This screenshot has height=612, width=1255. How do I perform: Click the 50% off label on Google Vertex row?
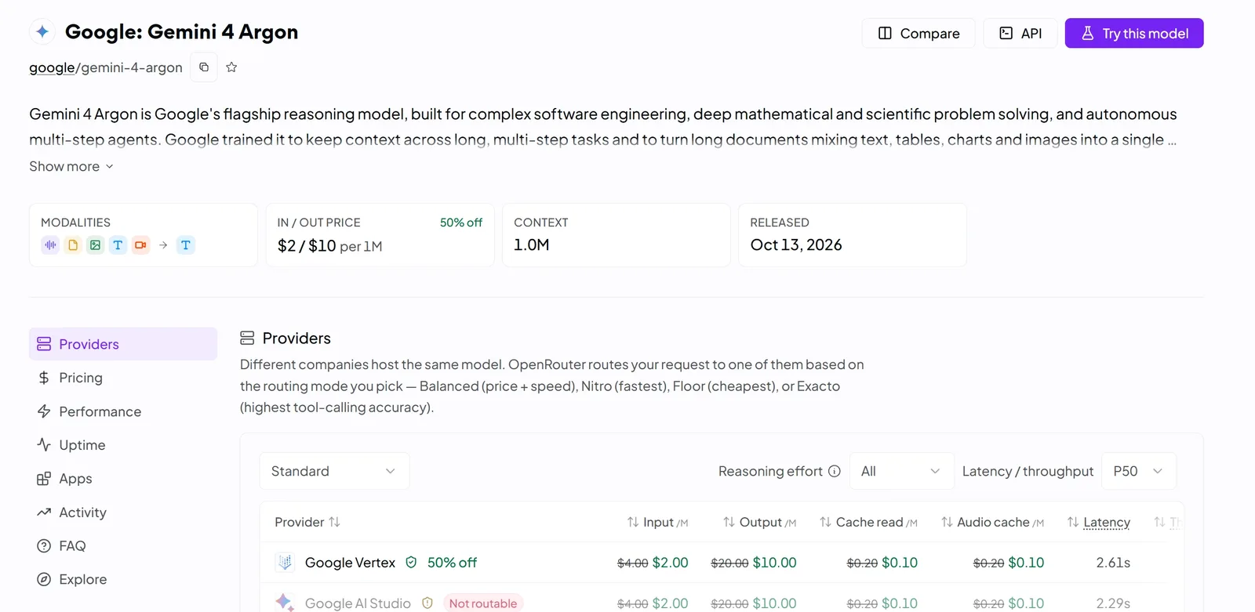(x=452, y=563)
